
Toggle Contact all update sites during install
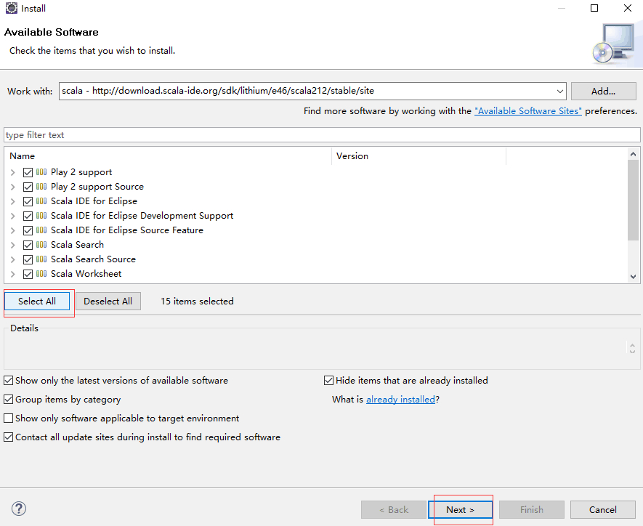tap(8, 437)
